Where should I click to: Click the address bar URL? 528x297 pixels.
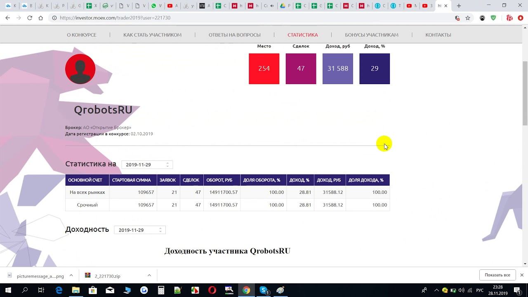tap(115, 18)
